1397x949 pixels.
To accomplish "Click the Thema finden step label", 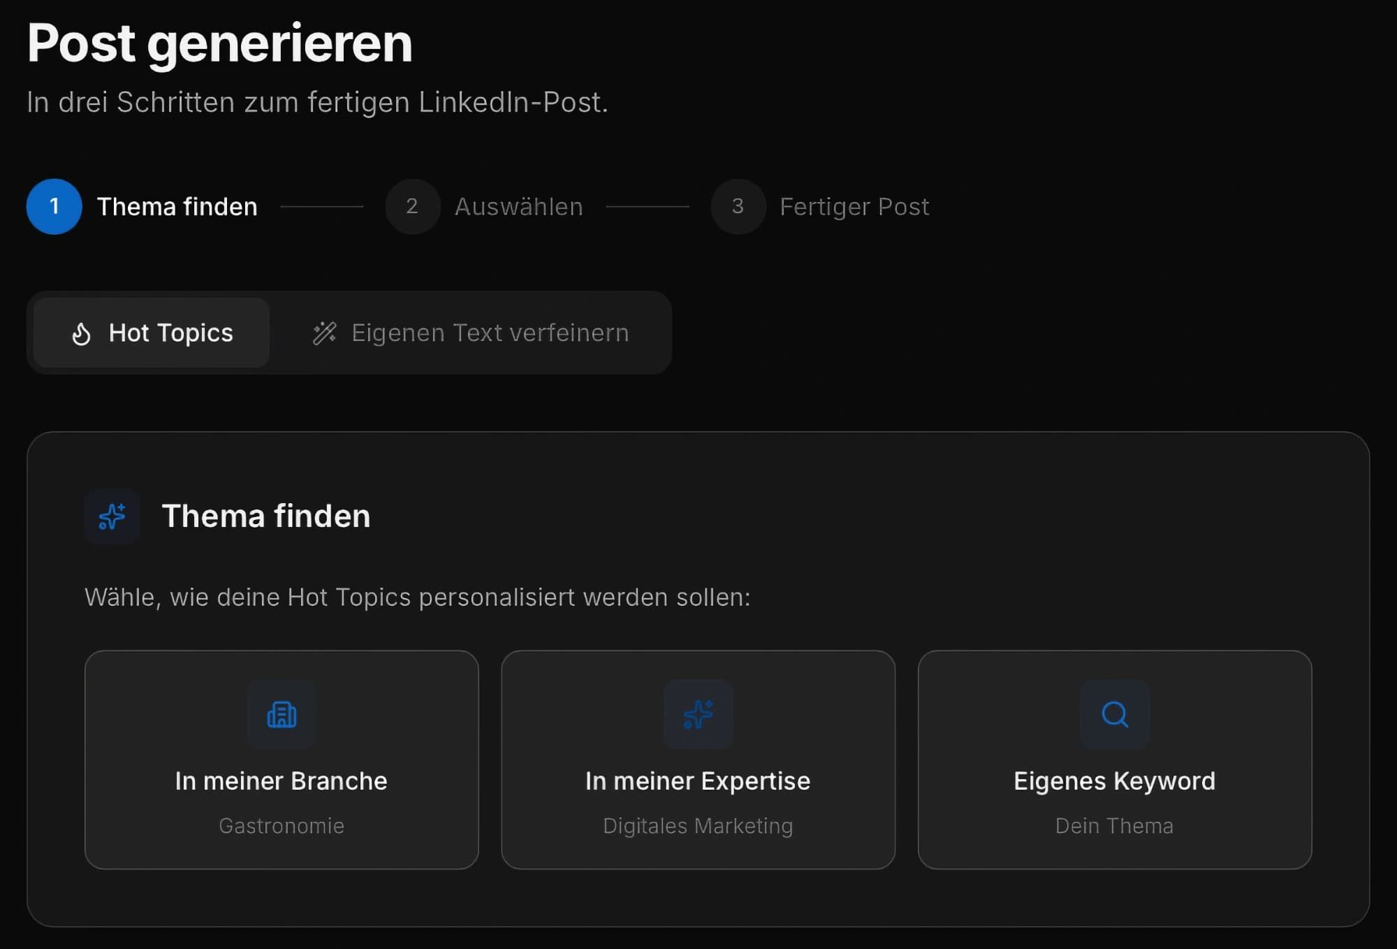I will pos(177,206).
